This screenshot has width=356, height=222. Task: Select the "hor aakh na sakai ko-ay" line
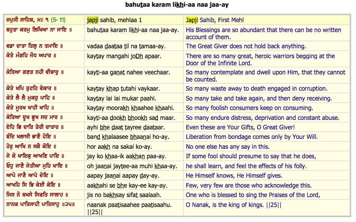pos(119,147)
